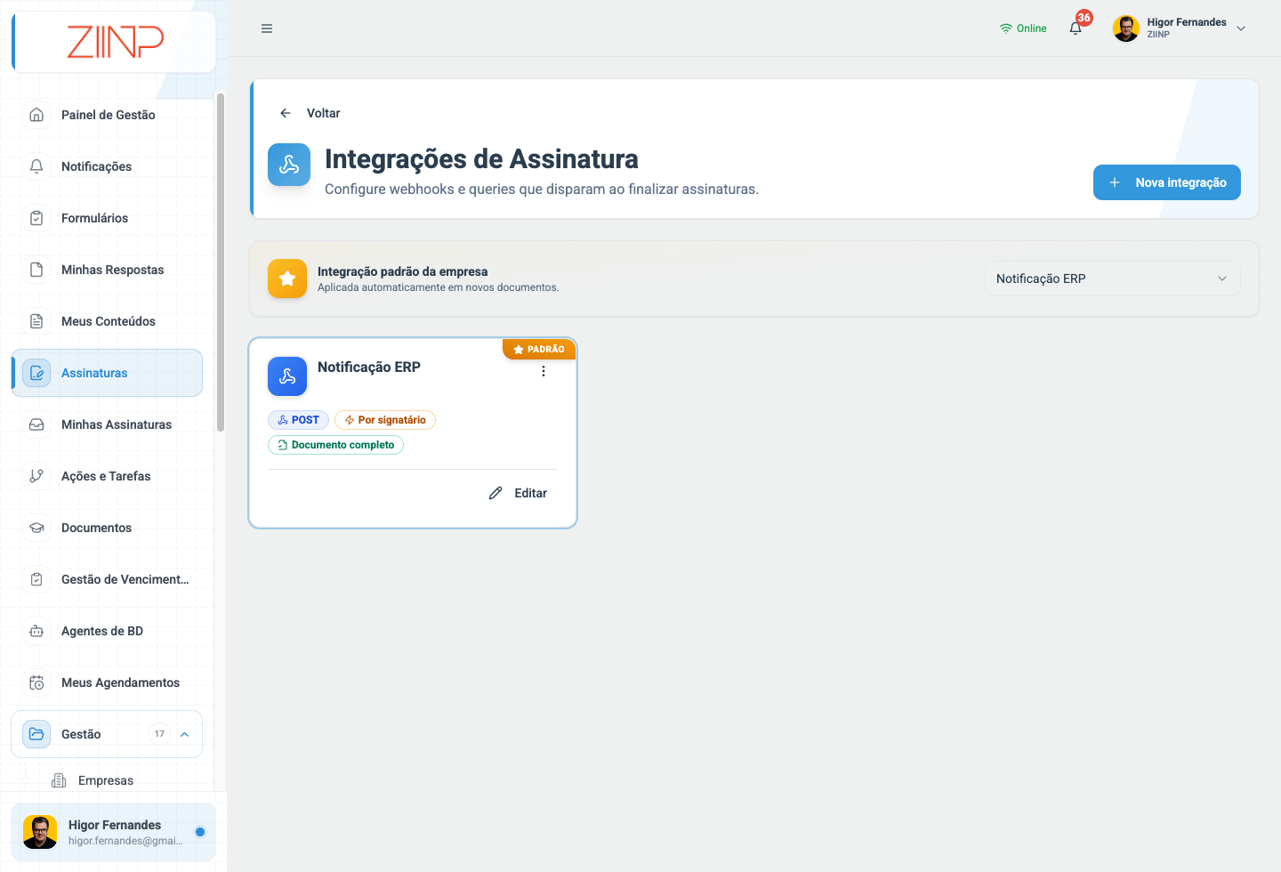Click the ZIINP logo
Screen dimensions: 1281x872
coord(115,42)
